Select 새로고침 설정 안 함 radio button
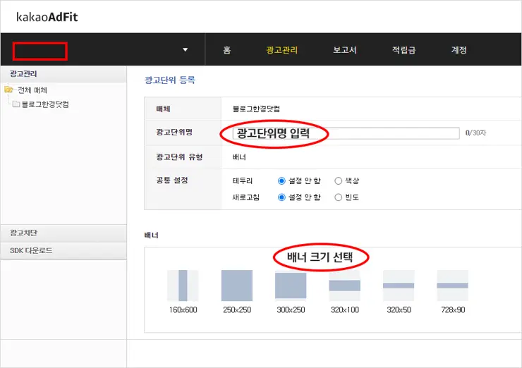This screenshot has height=368, width=522. click(x=281, y=197)
